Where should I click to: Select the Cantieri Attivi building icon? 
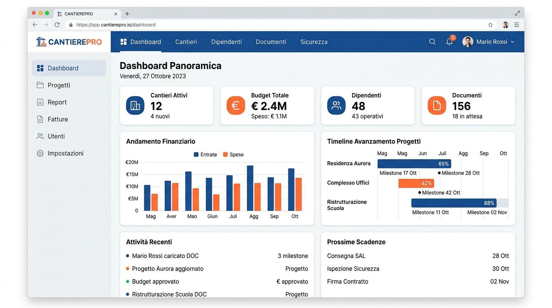135,105
